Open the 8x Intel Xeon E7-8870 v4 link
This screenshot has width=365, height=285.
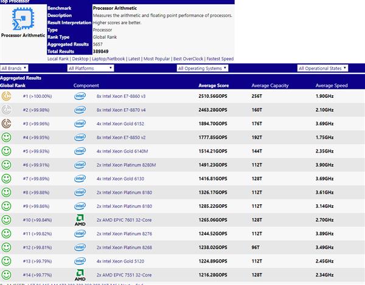click(121, 110)
